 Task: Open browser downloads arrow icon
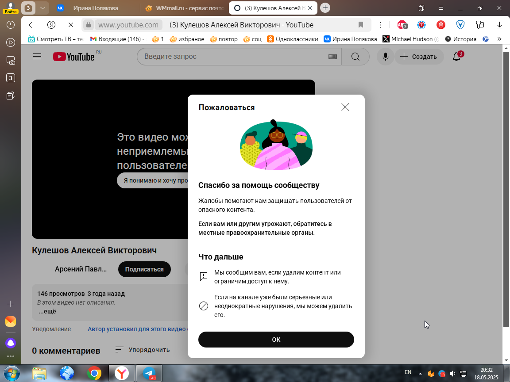click(x=499, y=25)
